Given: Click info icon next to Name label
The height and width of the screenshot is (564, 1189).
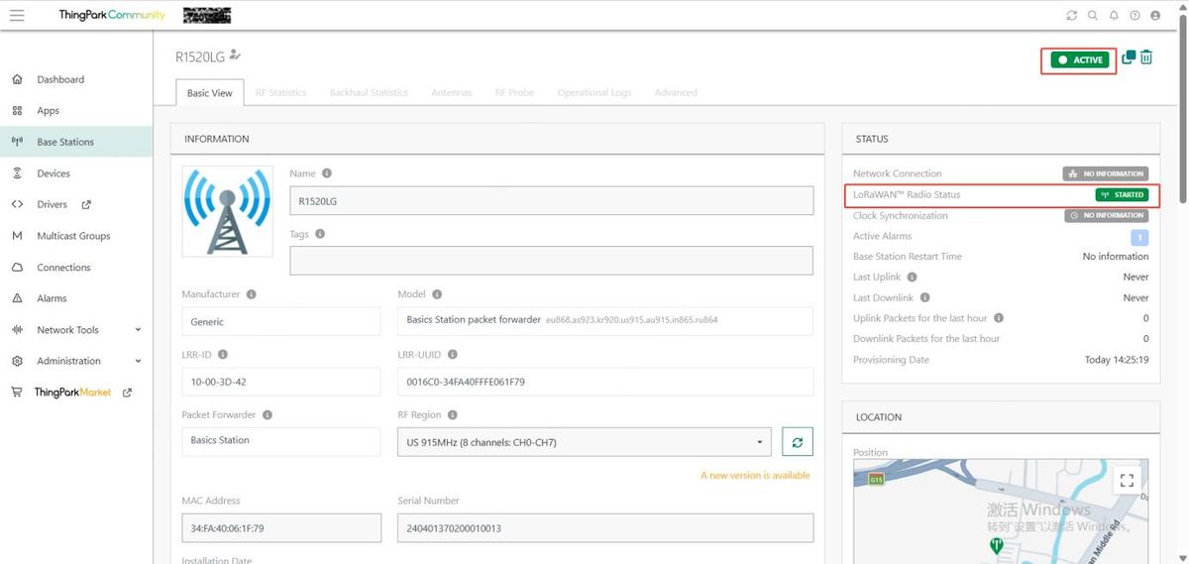Looking at the screenshot, I should [327, 173].
